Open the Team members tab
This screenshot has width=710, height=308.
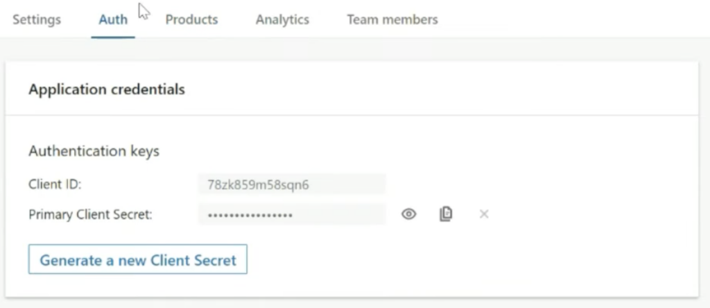coord(392,19)
